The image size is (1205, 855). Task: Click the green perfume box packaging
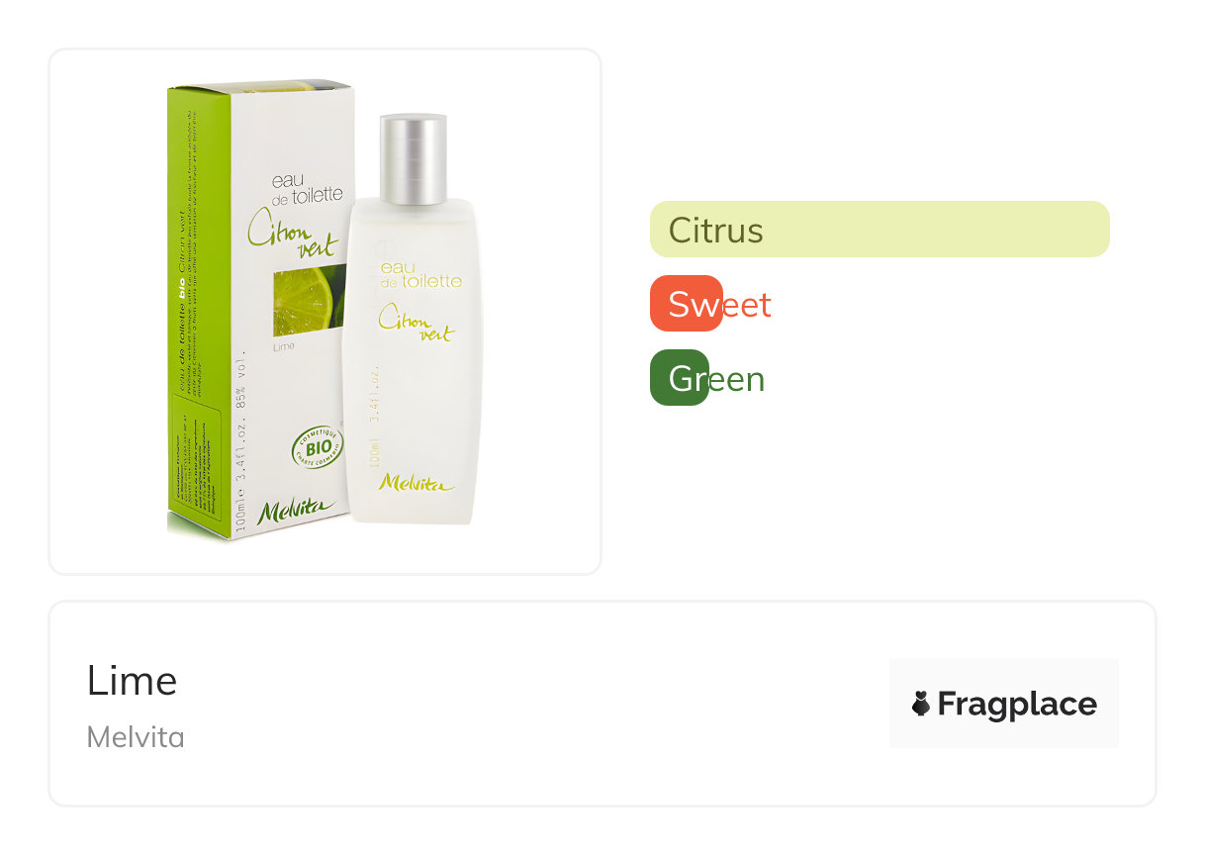pos(259,310)
